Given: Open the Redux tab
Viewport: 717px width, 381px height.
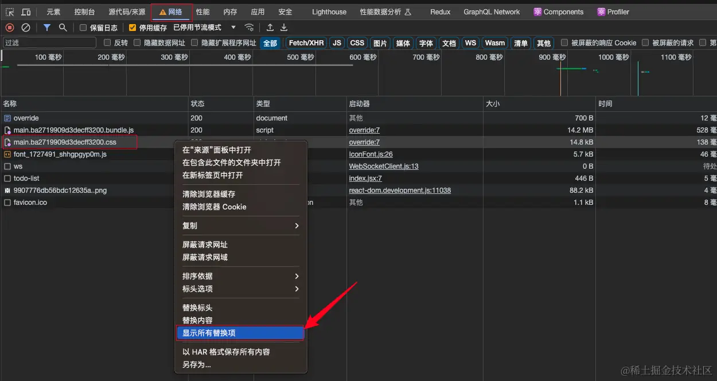Looking at the screenshot, I should click(x=441, y=12).
